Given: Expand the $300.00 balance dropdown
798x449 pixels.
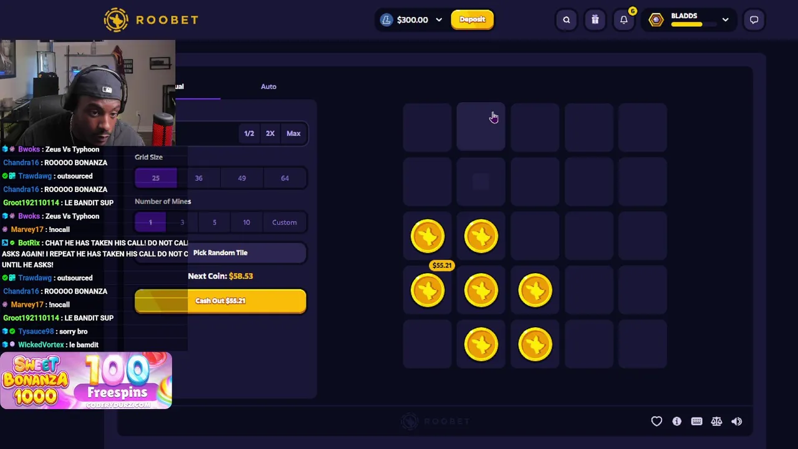Looking at the screenshot, I should pos(439,20).
